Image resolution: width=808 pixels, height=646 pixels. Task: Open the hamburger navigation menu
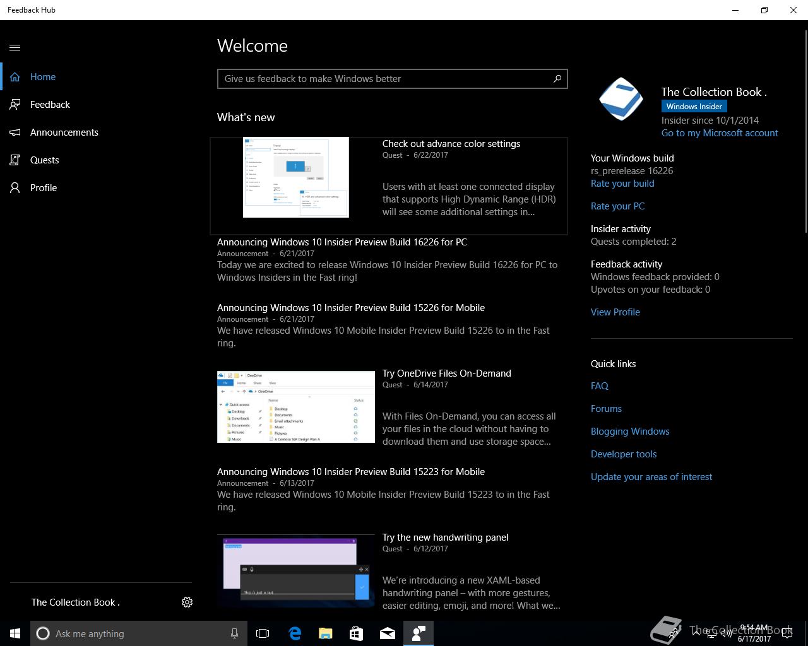[15, 47]
